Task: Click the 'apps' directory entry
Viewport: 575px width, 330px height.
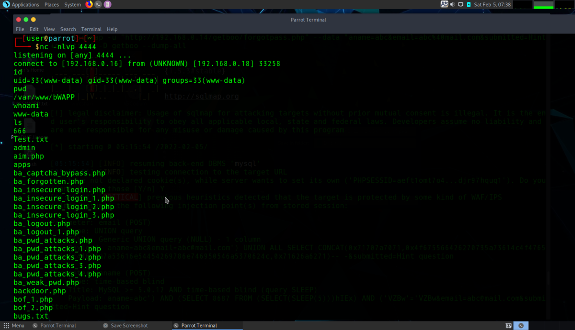Action: tap(22, 165)
